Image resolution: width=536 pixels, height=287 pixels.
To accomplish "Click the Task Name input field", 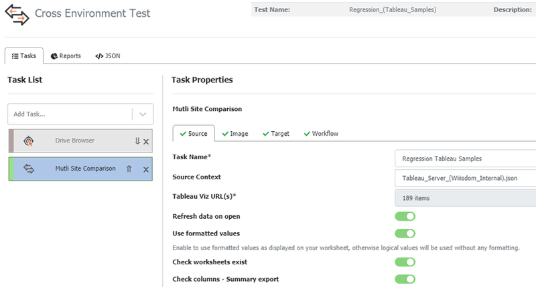I will 466,159.
